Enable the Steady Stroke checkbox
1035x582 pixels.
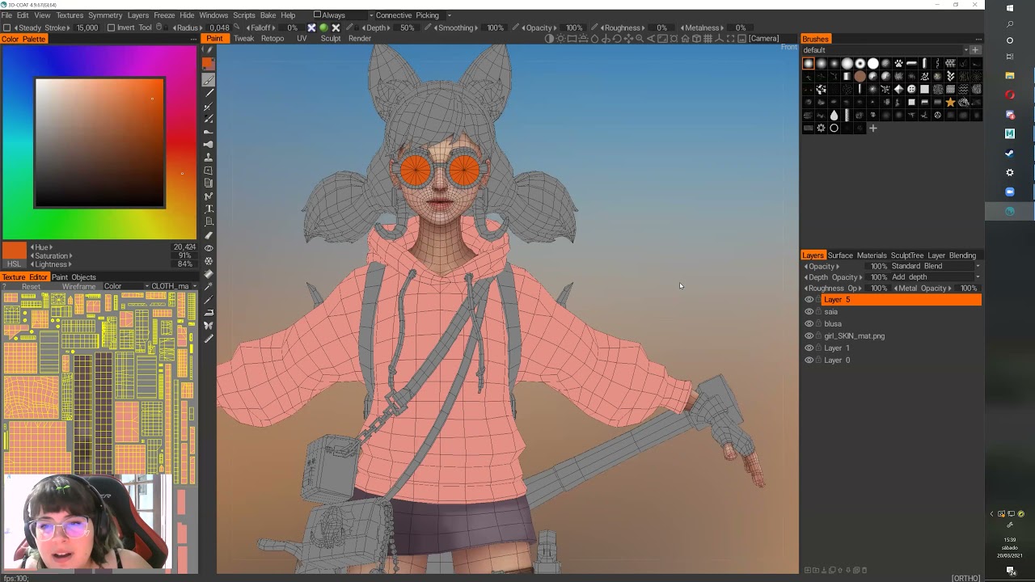[x=7, y=28]
